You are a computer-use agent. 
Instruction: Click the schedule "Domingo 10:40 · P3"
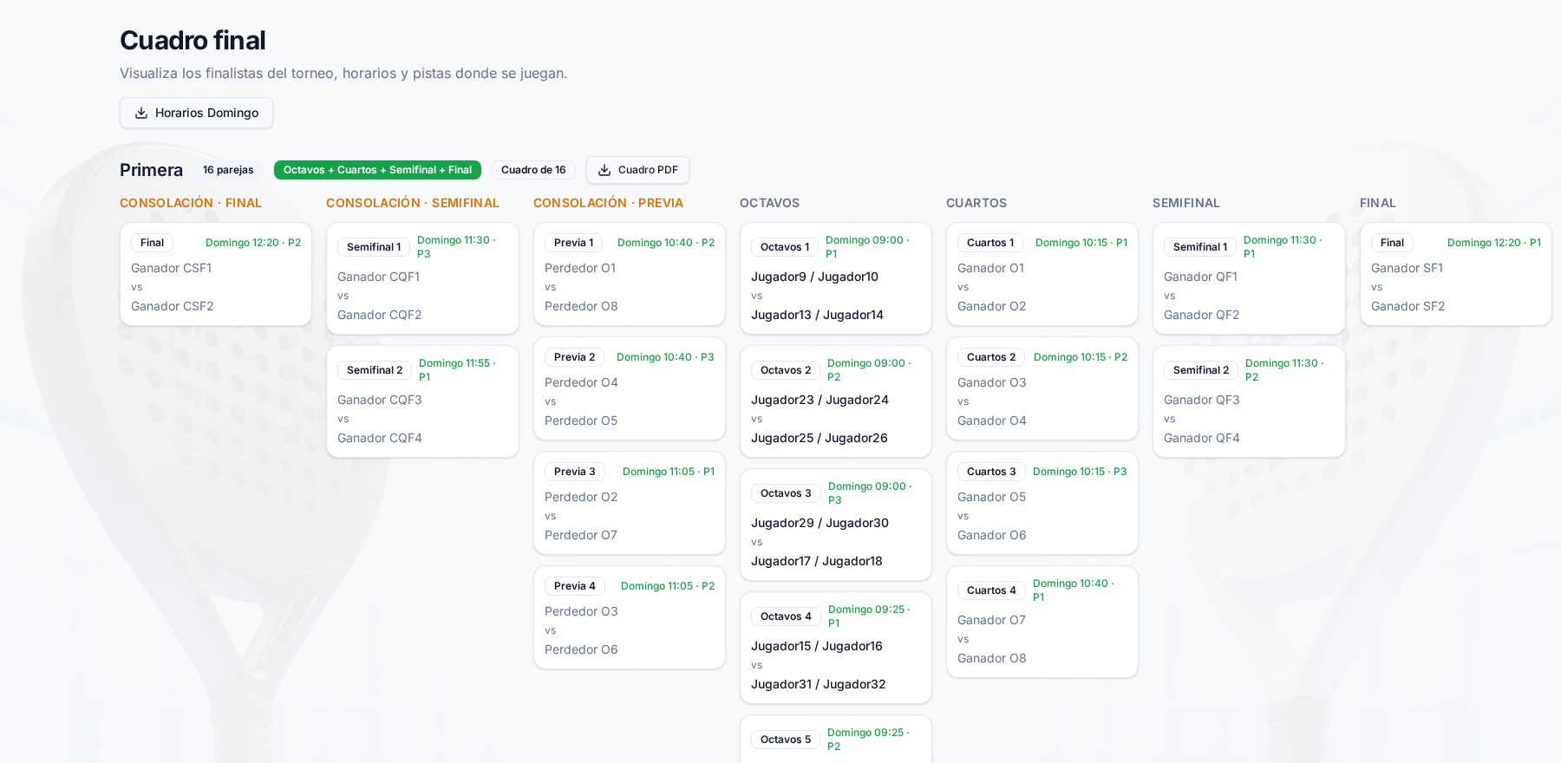(x=665, y=357)
